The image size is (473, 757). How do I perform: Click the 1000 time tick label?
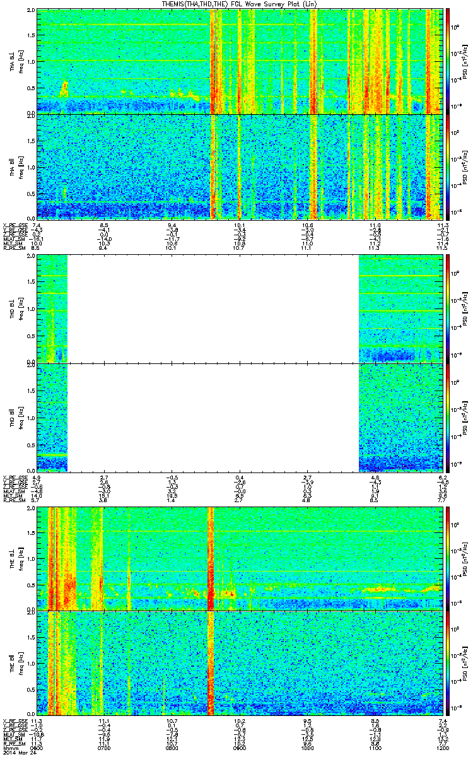[x=307, y=748]
